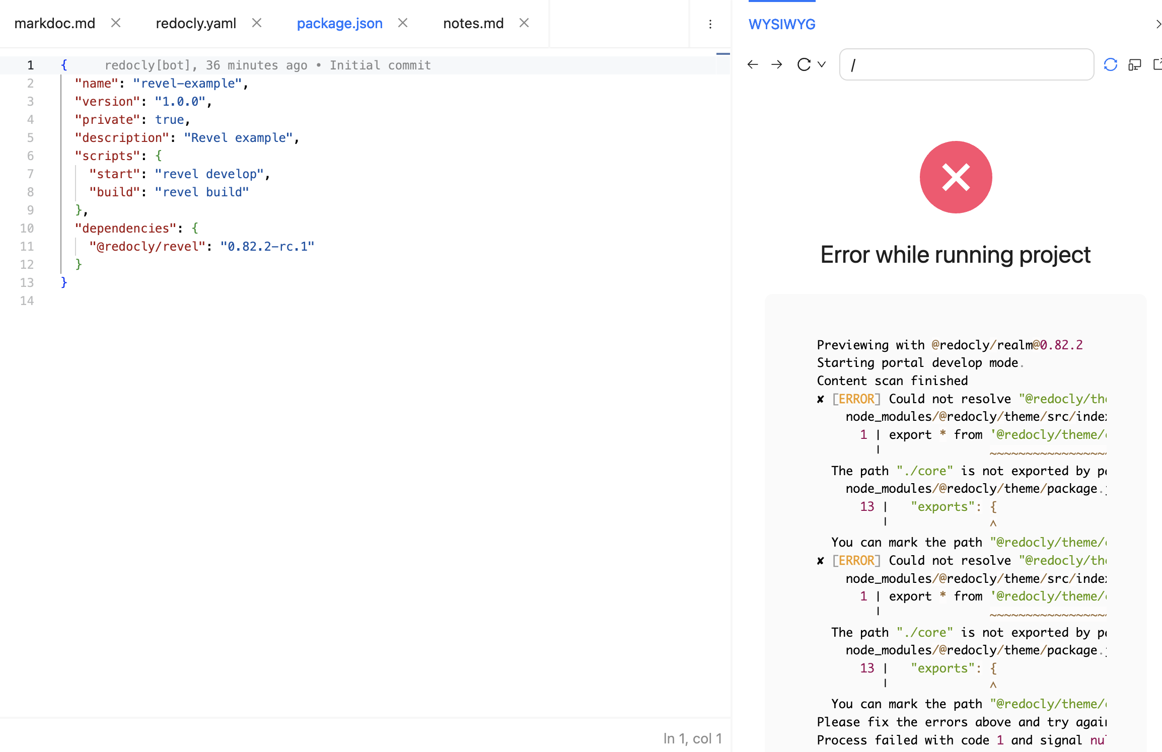The image size is (1162, 752).
Task: Click "Error while running project" heading
Action: pos(955,255)
